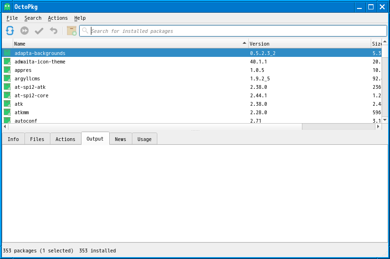The width and height of the screenshot is (390, 259).
Task: Maximize the OctoPkg window
Action: tap(371, 7)
